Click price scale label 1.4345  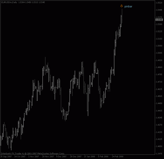tap(159, 118)
